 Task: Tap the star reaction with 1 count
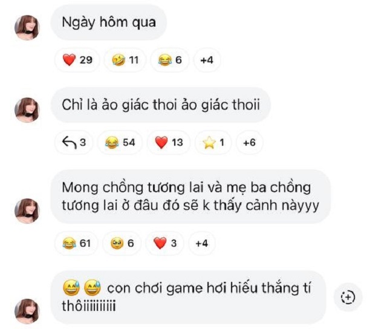click(x=213, y=142)
